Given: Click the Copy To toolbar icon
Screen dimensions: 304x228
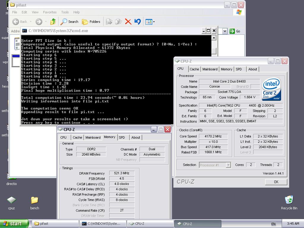Looking at the screenshot, I should pos(118,22).
